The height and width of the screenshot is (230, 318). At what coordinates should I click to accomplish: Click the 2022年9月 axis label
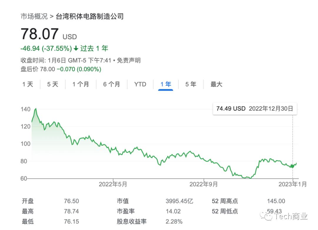click(203, 184)
